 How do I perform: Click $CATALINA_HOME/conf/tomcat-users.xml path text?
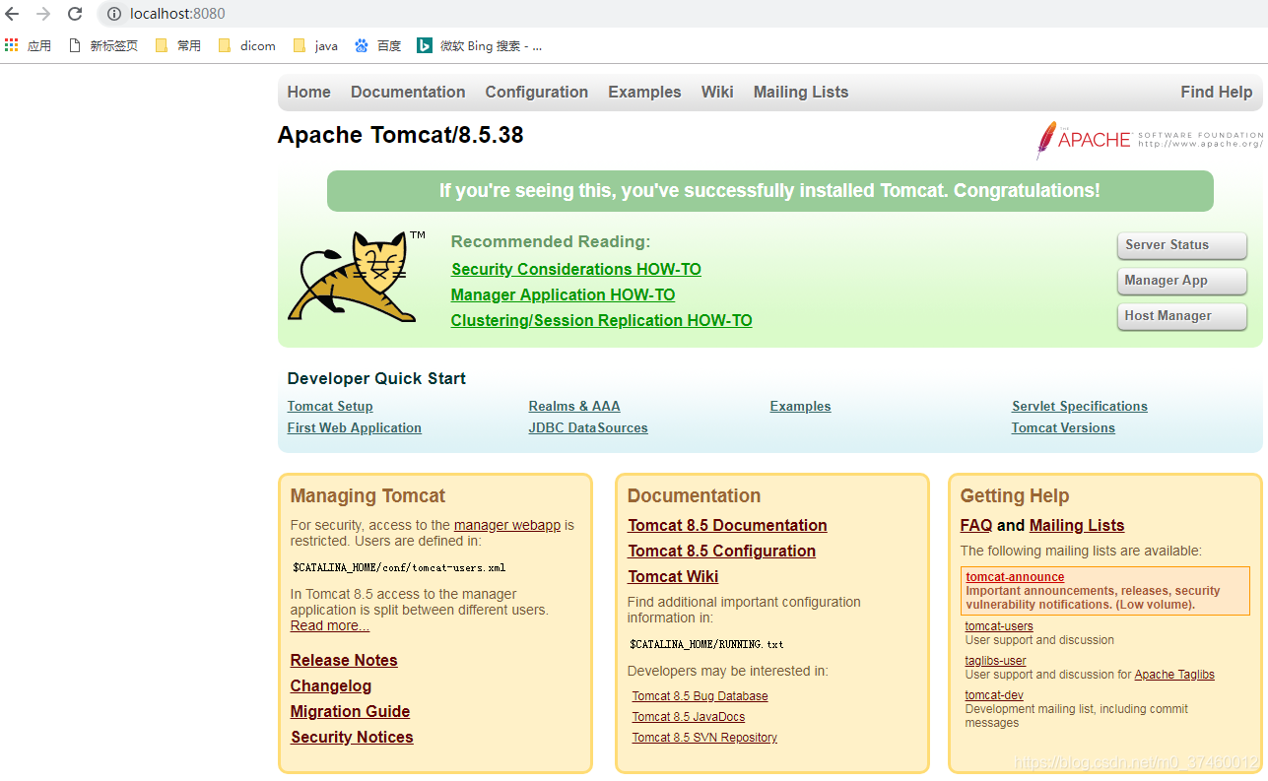point(399,567)
